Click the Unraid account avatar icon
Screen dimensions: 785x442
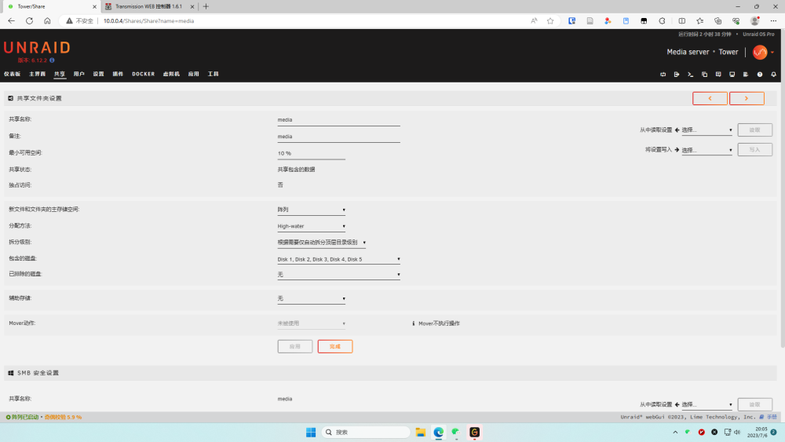pos(760,52)
